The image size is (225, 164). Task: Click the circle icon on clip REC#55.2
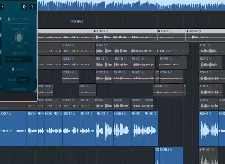(x=210, y=59)
